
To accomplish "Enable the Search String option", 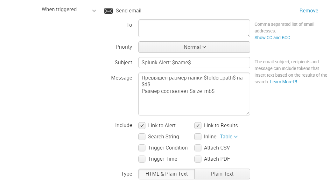I will pos(142,136).
